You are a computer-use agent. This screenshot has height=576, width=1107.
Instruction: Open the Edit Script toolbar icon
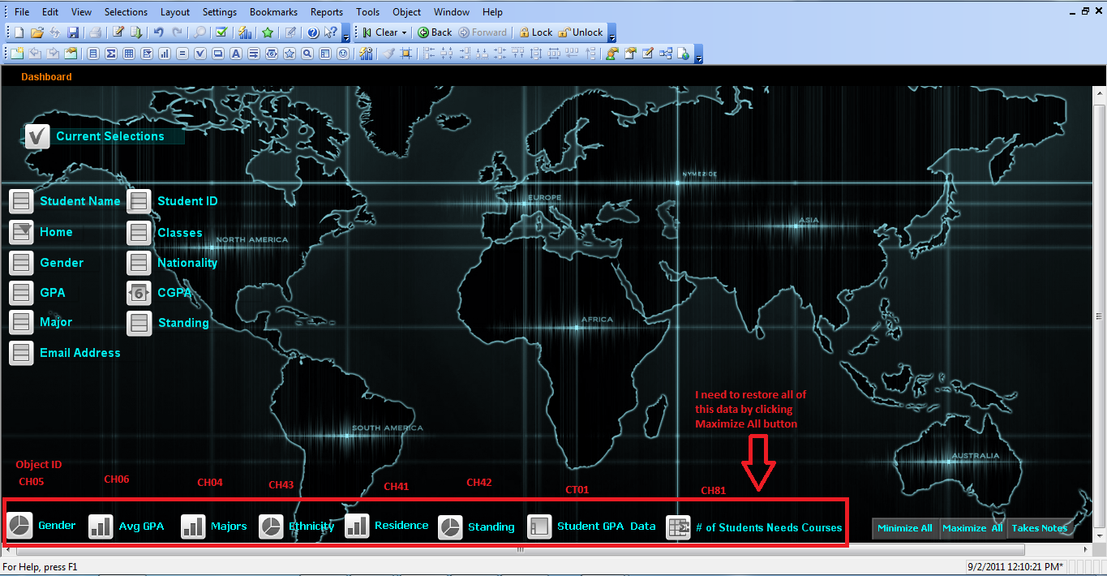click(x=118, y=32)
